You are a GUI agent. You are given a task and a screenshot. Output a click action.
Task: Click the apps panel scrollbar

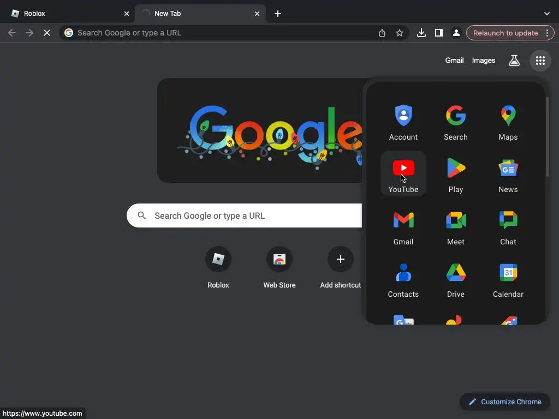[x=547, y=136]
